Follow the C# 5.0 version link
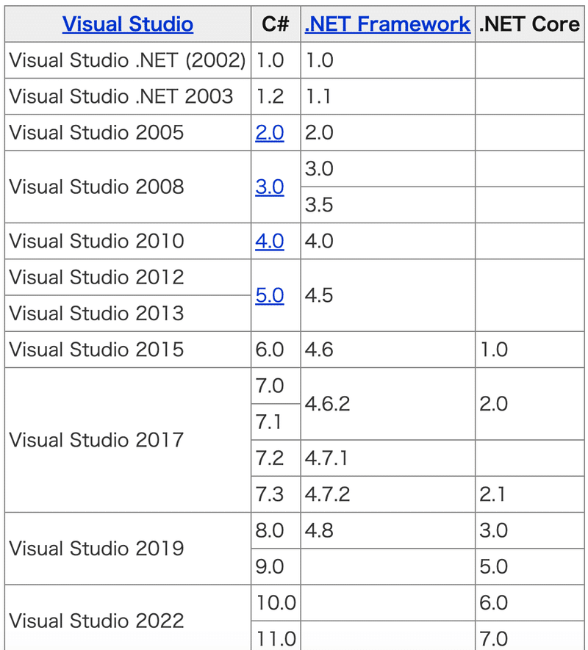 click(270, 295)
